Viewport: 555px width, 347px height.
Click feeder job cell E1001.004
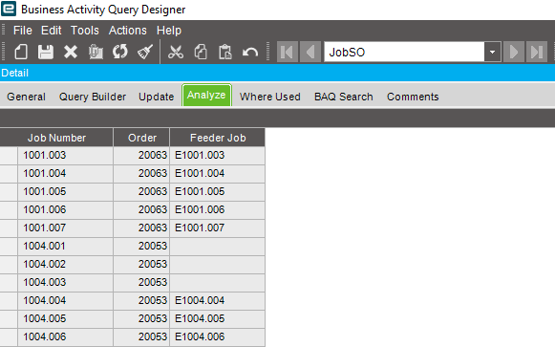(x=218, y=174)
